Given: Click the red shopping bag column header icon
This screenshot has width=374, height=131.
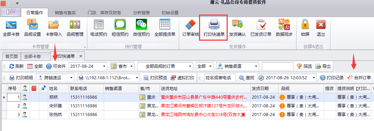Looking at the screenshot, I should [x=34, y=89].
